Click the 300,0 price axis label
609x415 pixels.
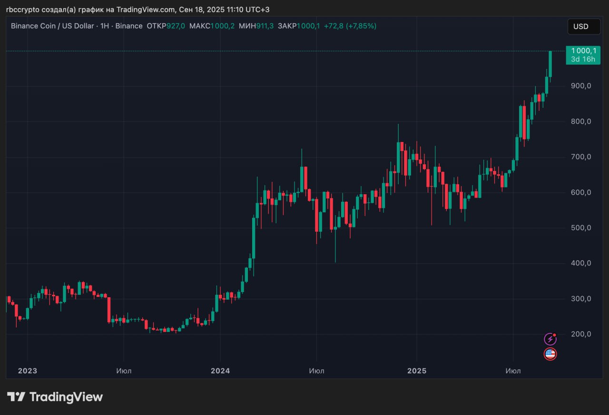581,299
